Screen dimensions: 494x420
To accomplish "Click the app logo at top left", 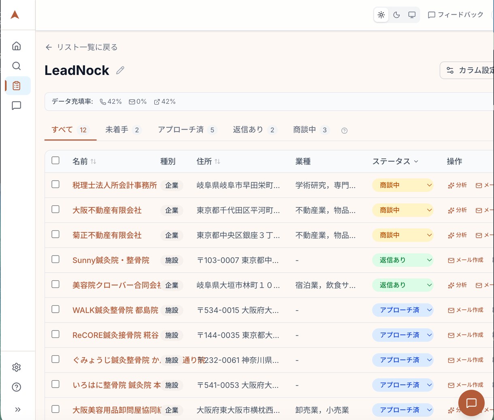I will (x=15, y=15).
